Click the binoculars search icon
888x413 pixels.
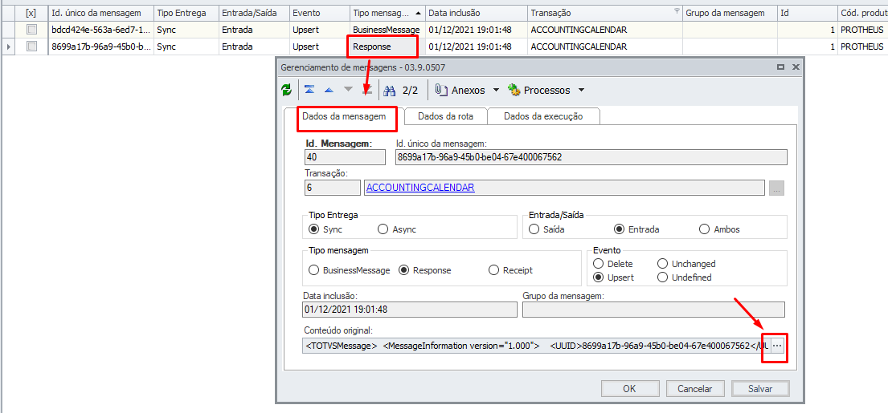point(391,90)
